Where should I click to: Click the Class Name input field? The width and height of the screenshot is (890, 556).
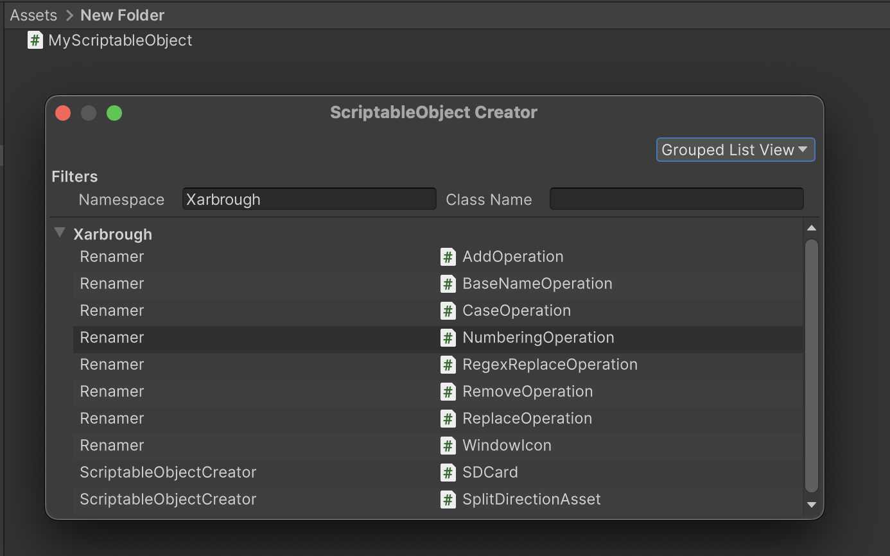pos(676,198)
